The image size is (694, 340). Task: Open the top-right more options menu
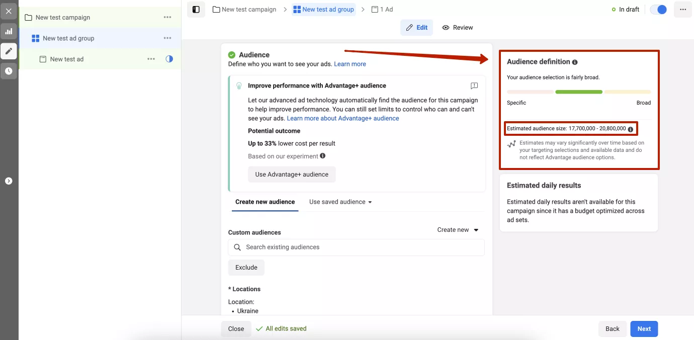683,10
